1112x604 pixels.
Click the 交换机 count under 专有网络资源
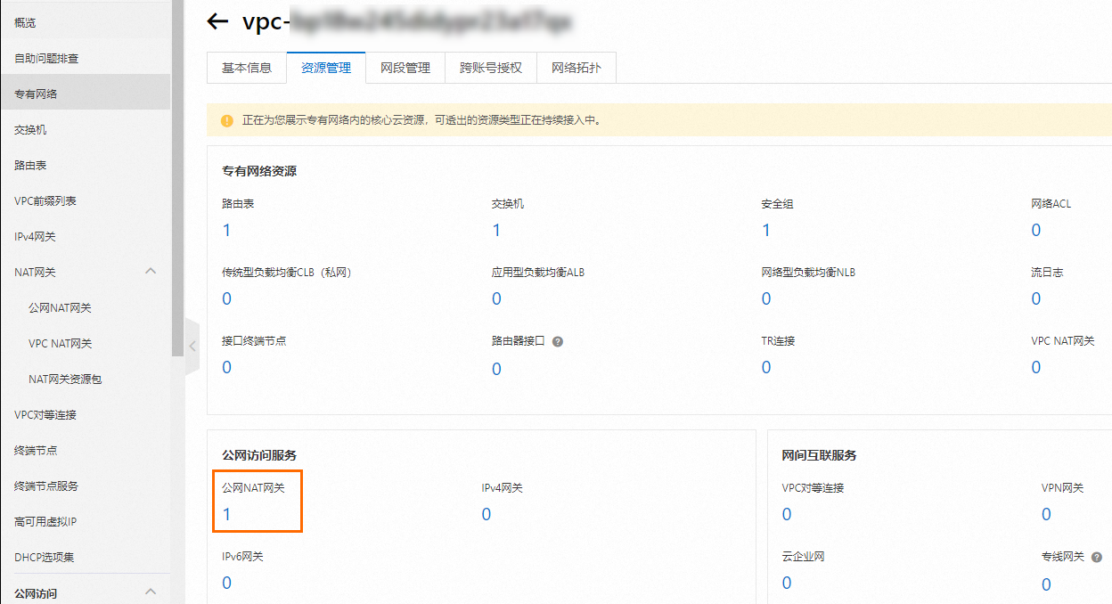pyautogui.click(x=496, y=230)
